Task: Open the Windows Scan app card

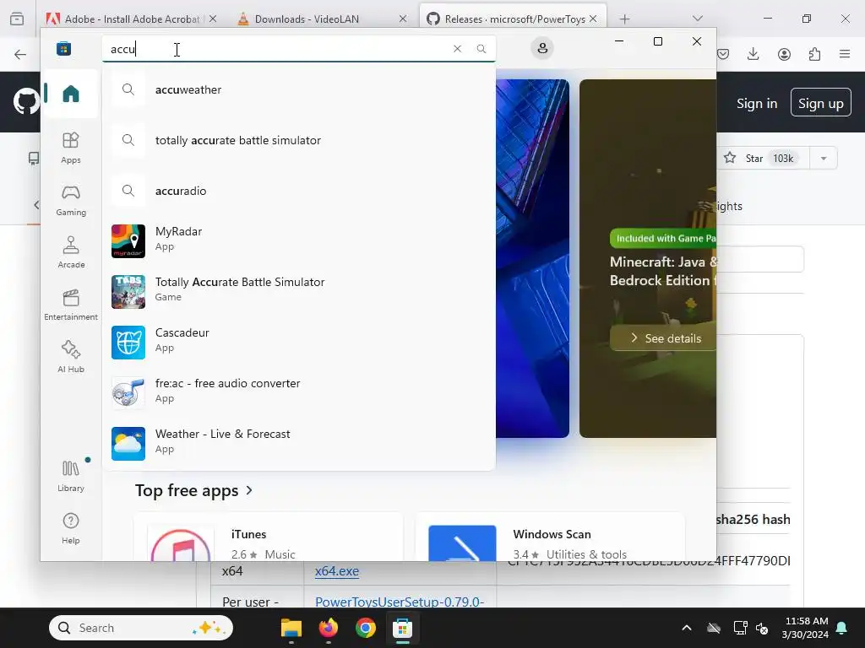Action: point(550,537)
